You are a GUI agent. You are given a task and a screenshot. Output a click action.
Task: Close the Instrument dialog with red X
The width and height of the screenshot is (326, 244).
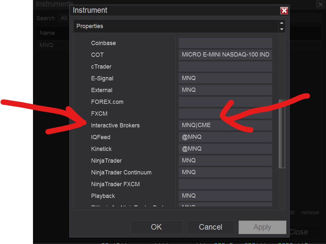coord(284,10)
